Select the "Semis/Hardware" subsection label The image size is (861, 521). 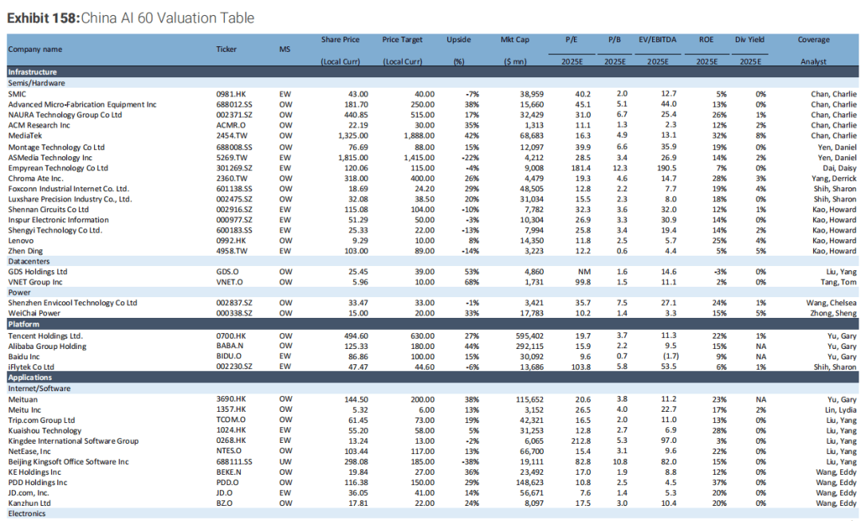tap(36, 83)
